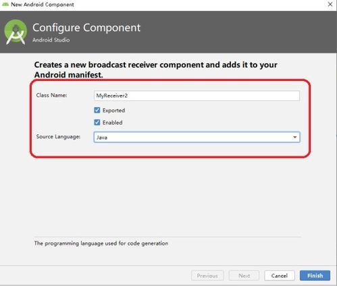The width and height of the screenshot is (337, 286).
Task: Close the New Android Component dialog
Action: [x=330, y=4]
